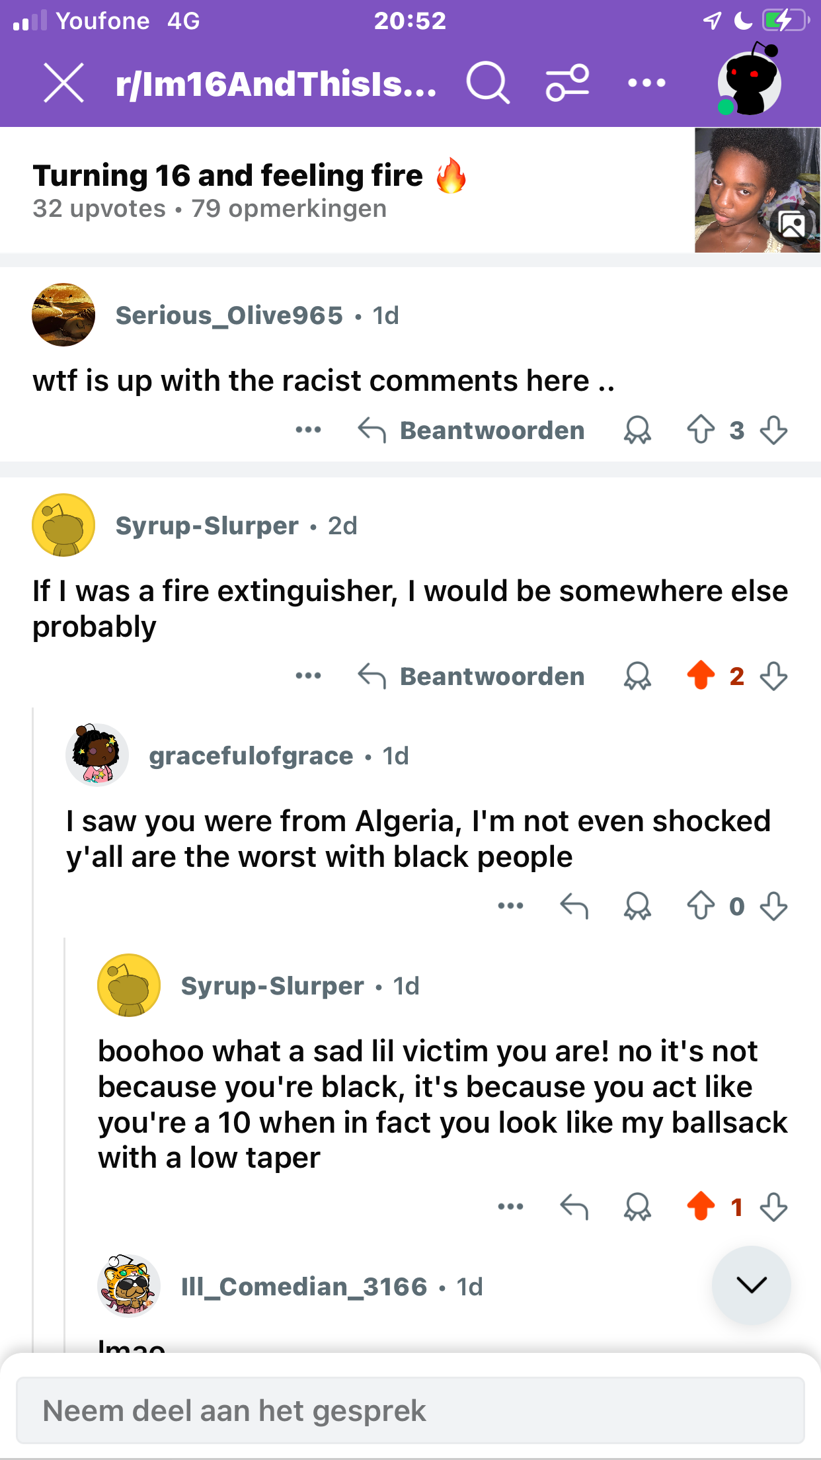Give award to Serious_Olive965's comment
This screenshot has width=821, height=1460.
click(637, 430)
